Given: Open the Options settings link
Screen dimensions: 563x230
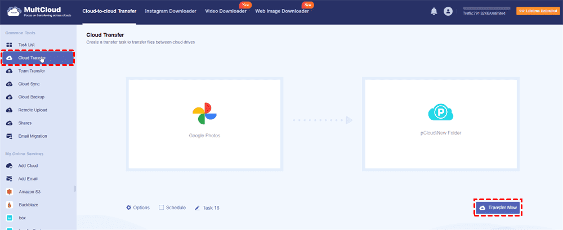Looking at the screenshot, I should click(x=138, y=208).
